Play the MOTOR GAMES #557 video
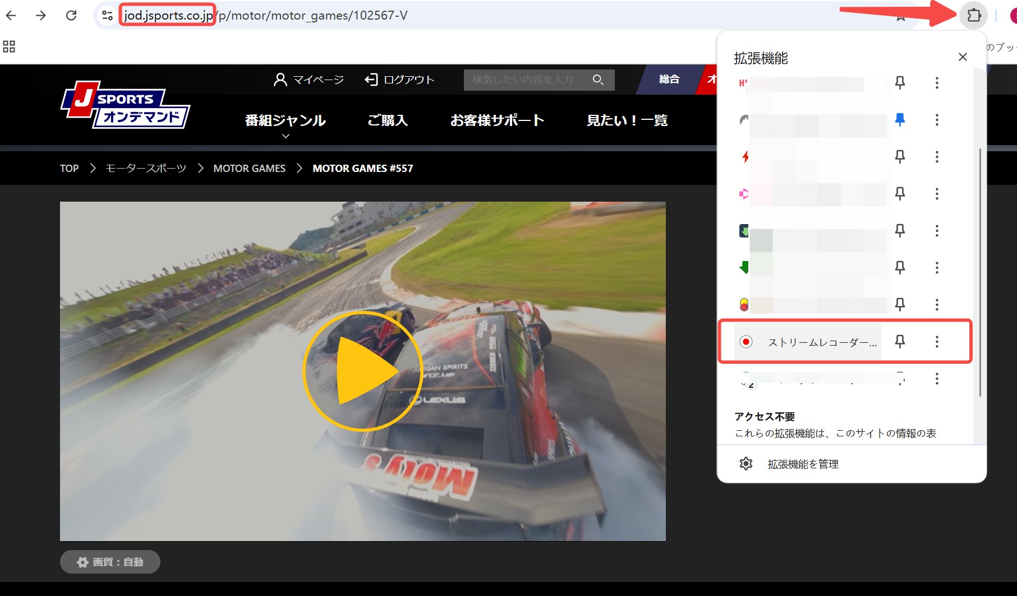1017x596 pixels. (363, 371)
